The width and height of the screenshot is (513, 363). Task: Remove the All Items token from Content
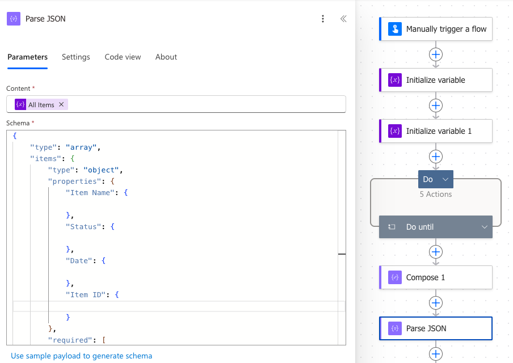coord(61,104)
